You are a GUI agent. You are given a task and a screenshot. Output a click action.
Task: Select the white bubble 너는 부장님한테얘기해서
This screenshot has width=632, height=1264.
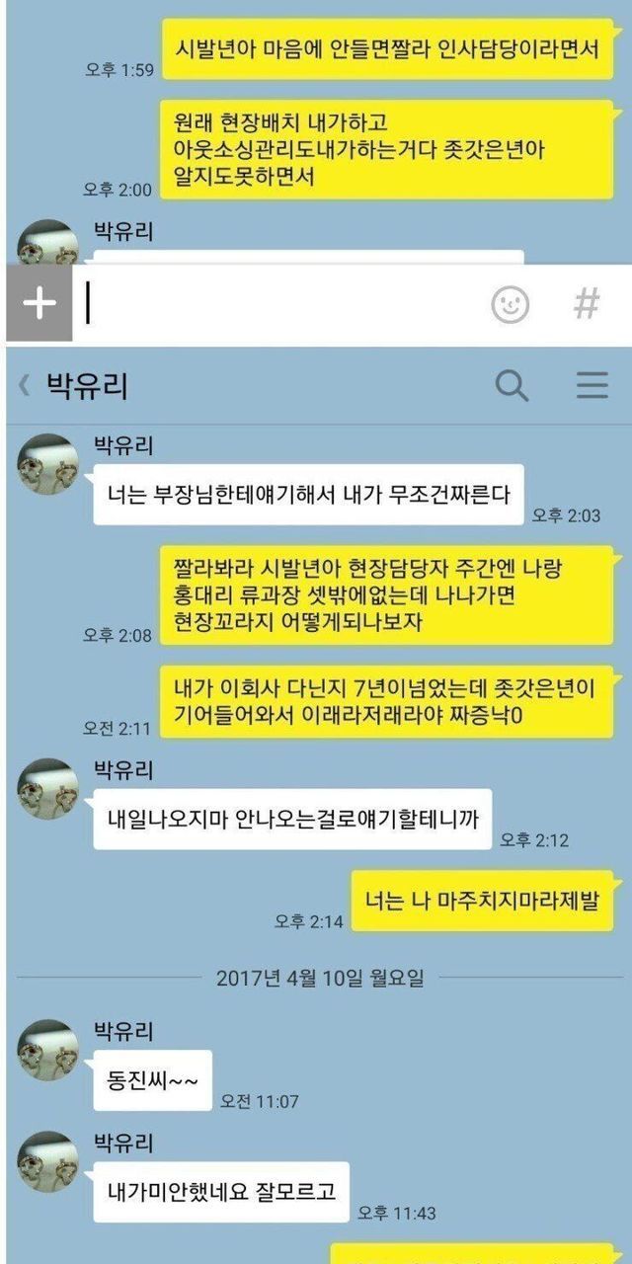click(x=308, y=494)
